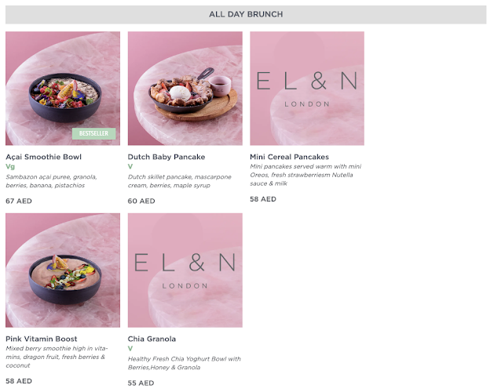Screen dimensions: 494x392
Task: Click the V vegetarian label under Dutch Baby Pancake
Action: 130,167
